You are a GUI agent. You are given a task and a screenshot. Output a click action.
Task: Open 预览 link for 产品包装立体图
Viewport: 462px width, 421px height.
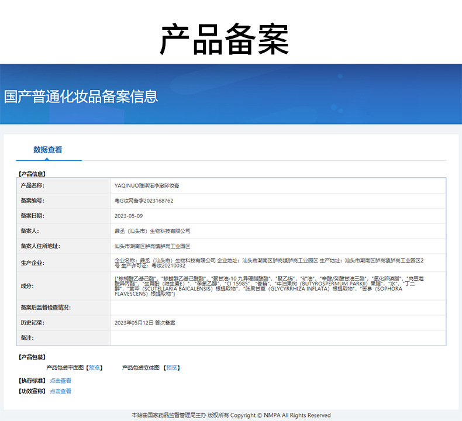point(172,368)
